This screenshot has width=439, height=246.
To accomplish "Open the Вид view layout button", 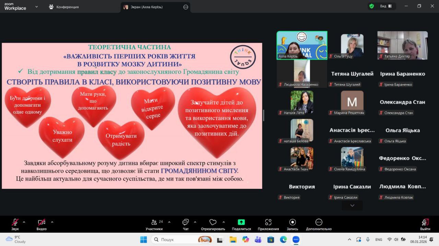I will click(385, 6).
